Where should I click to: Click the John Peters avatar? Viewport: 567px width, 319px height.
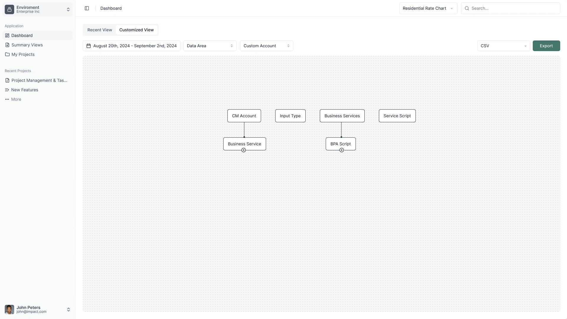pyautogui.click(x=9, y=310)
